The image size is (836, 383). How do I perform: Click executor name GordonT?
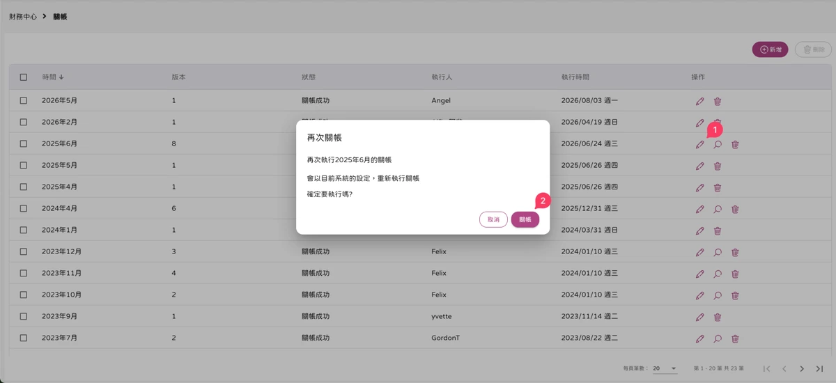[445, 338]
